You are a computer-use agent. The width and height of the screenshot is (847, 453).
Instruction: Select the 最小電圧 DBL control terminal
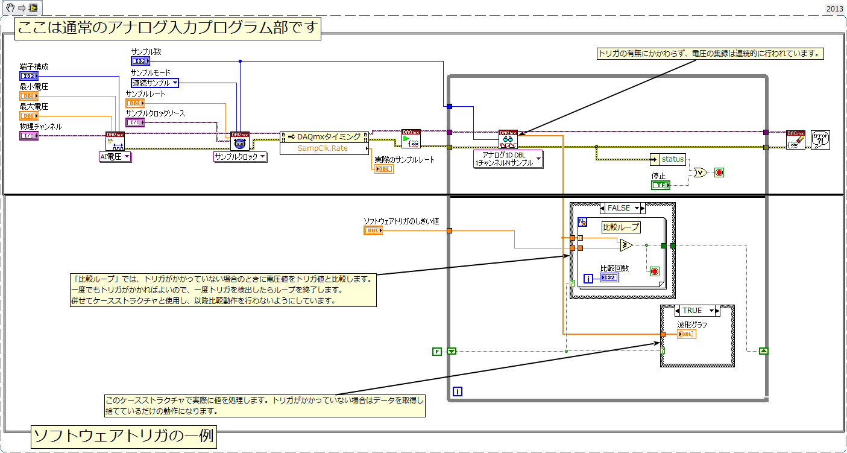(29, 95)
